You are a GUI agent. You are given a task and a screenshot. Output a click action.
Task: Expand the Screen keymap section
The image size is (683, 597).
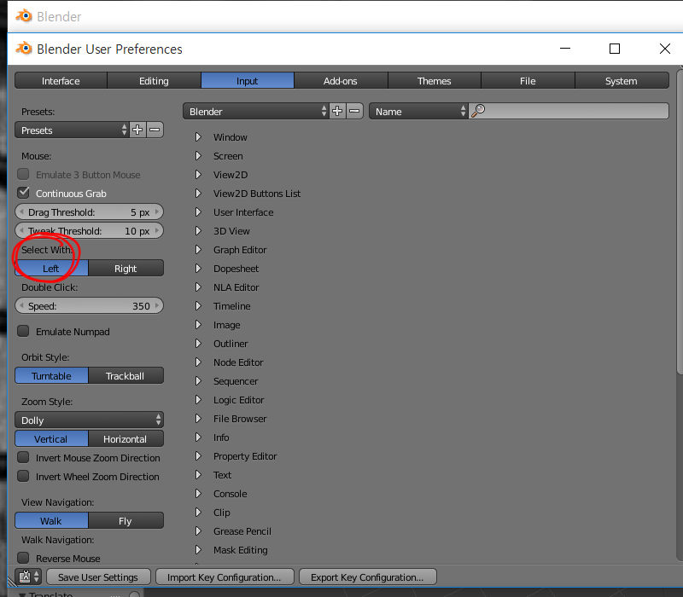(198, 156)
